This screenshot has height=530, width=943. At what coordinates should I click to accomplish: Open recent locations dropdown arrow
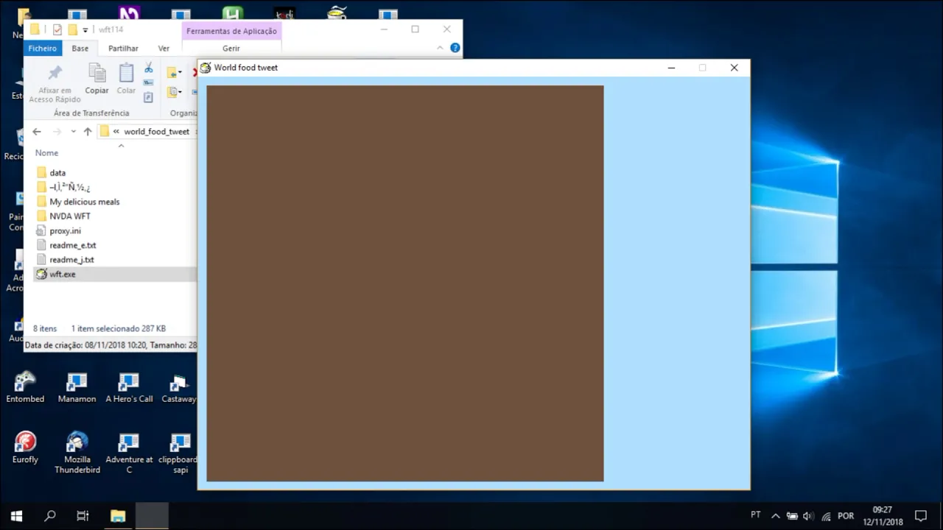[x=73, y=131]
